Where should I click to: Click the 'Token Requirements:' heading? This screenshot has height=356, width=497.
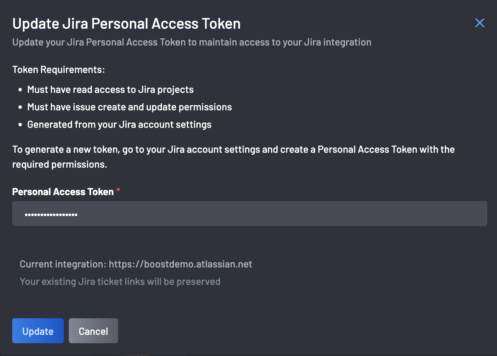(x=58, y=70)
